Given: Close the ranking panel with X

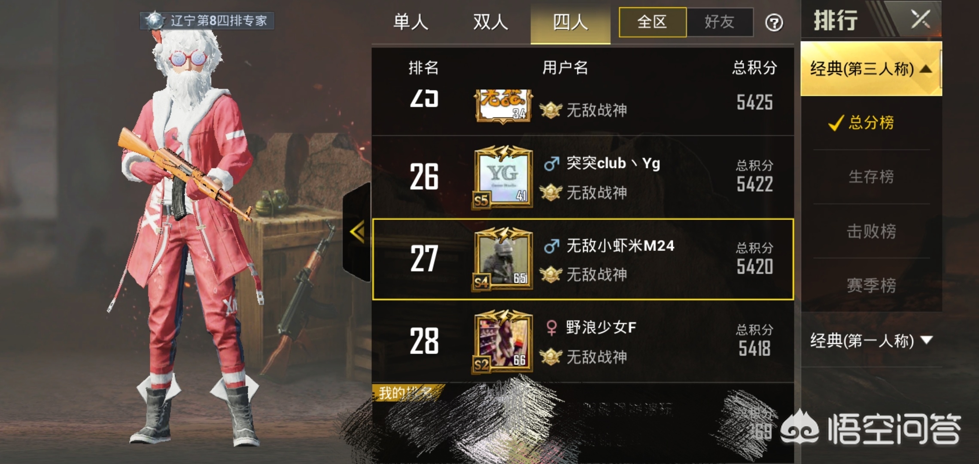Looking at the screenshot, I should pyautogui.click(x=921, y=19).
